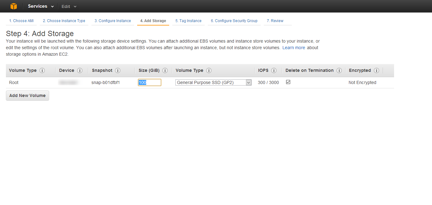Click the Add New Volume button
The width and height of the screenshot is (432, 205).
[27, 96]
